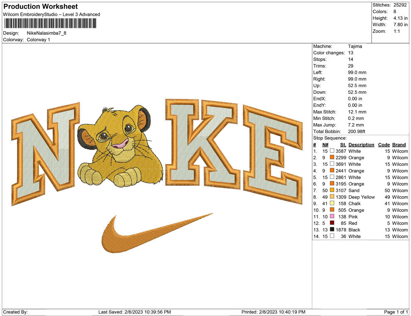Click the Colors value '8'
411x316 pixels.
(x=395, y=12)
